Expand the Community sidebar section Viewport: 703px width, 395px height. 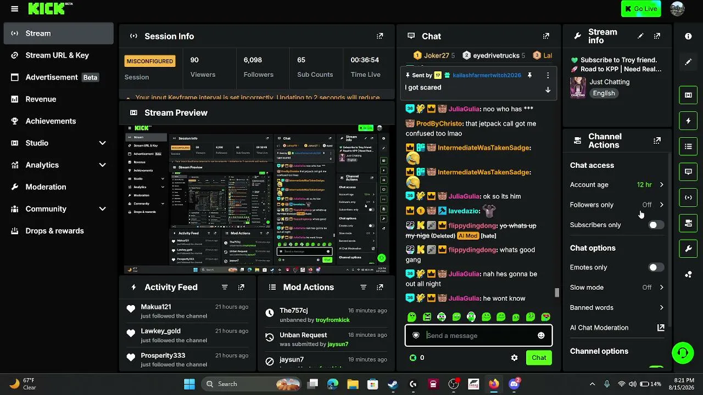pos(102,209)
